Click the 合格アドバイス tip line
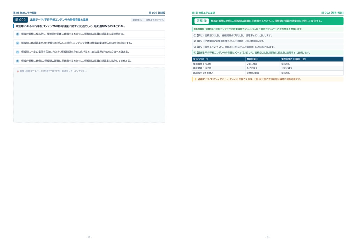This screenshot has height=252, width=357. pos(267,79)
